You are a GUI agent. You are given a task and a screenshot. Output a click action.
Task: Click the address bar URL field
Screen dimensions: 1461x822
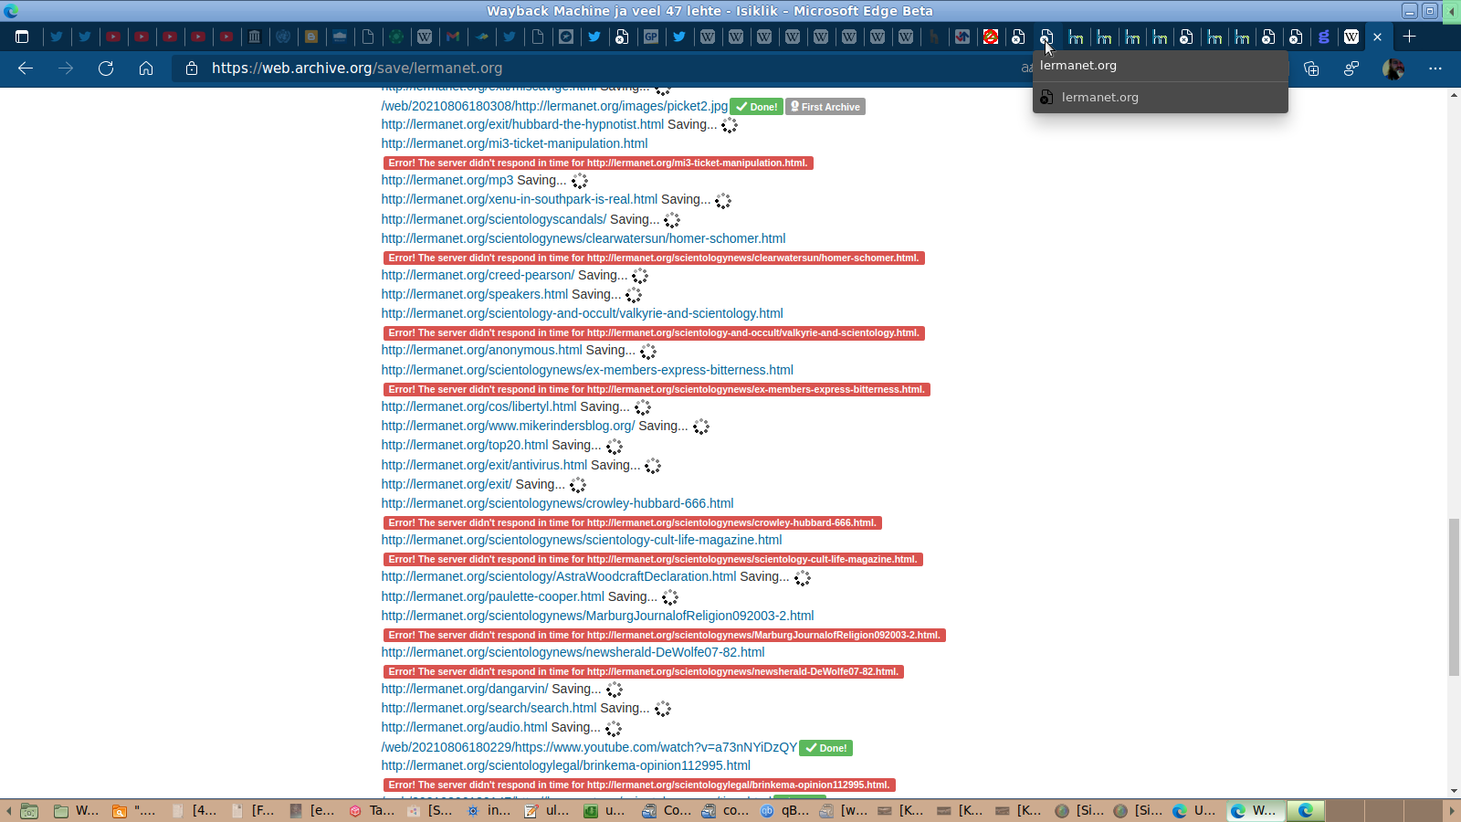(x=603, y=68)
